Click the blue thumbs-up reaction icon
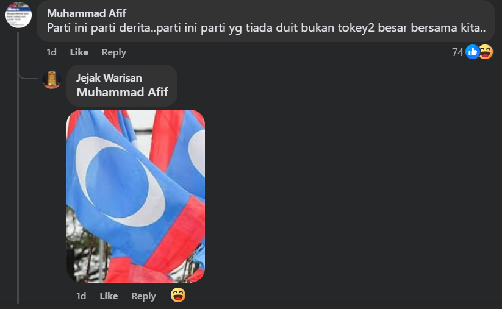502x309 pixels. coord(472,52)
